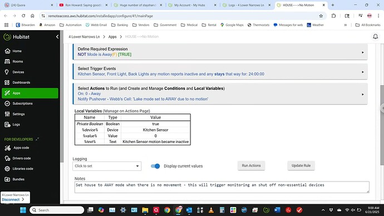
Task: Switch to Quora browser tab
Action: tap(28, 5)
